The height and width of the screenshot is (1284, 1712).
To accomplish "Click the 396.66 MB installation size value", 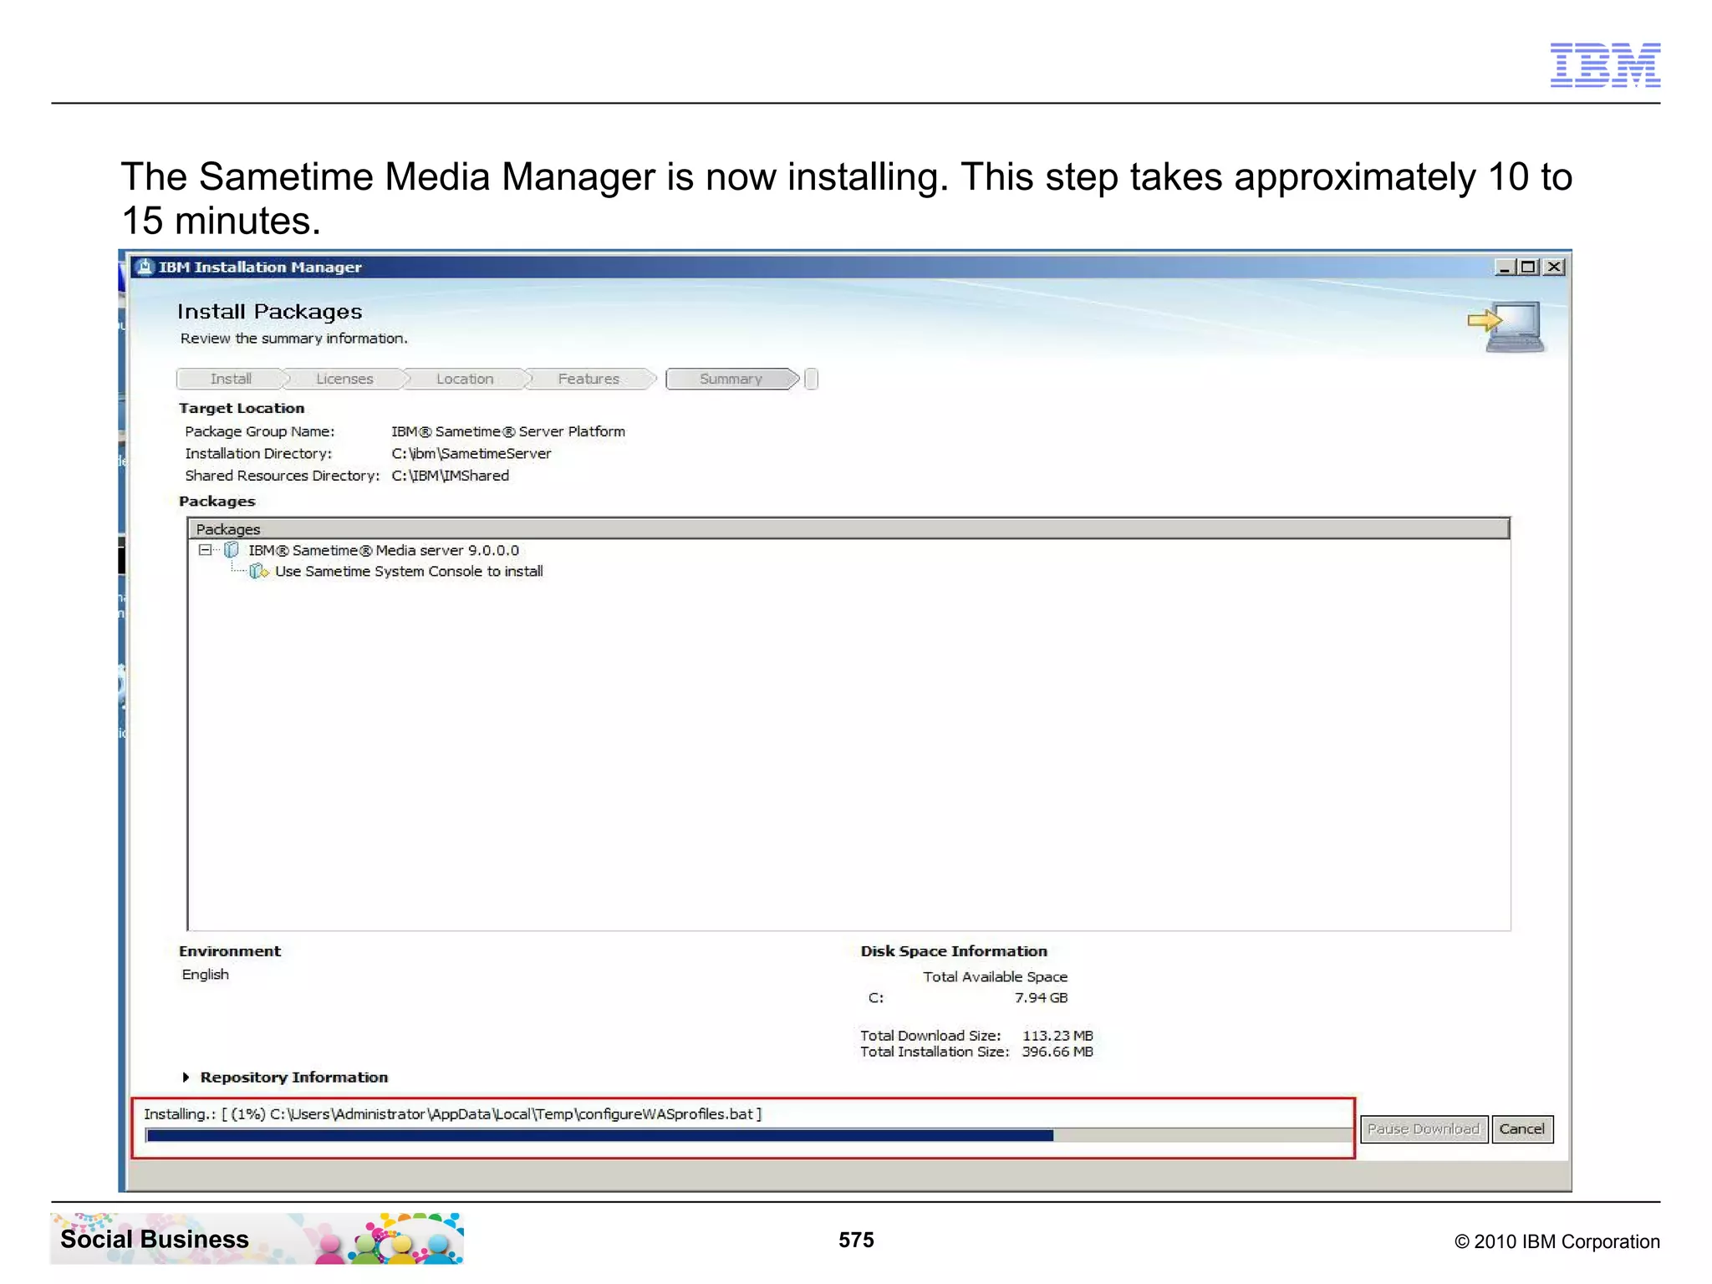I will click(1057, 1052).
